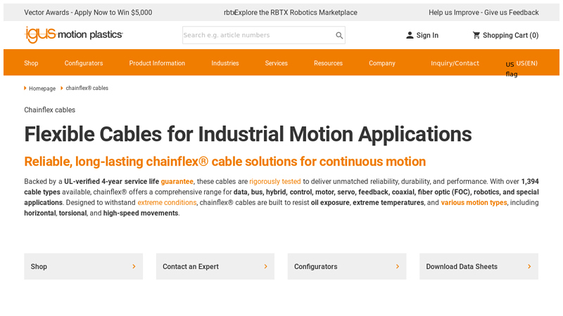Open the Services menu
This screenshot has height=316, width=563.
276,63
